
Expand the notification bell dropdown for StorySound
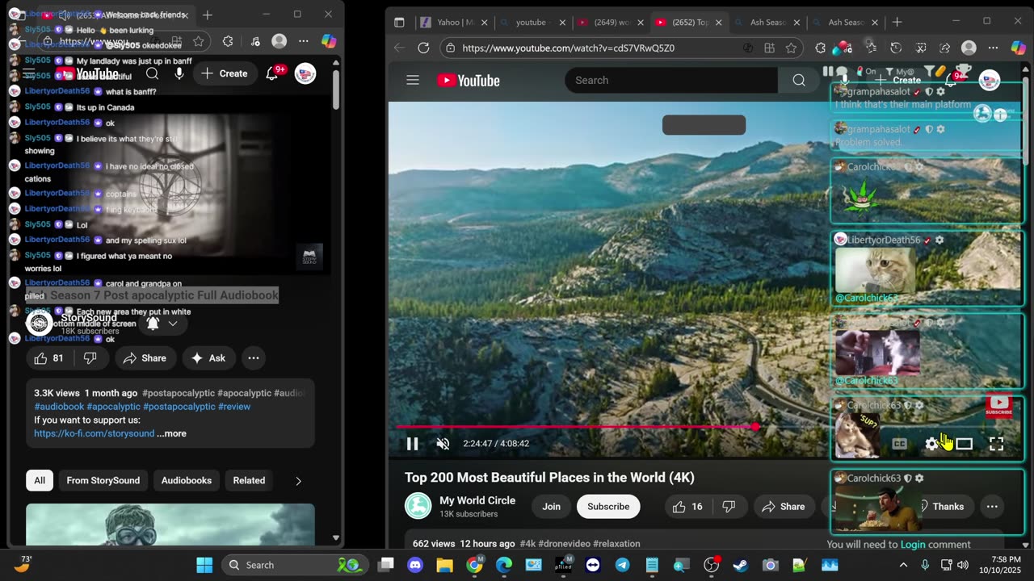172,324
